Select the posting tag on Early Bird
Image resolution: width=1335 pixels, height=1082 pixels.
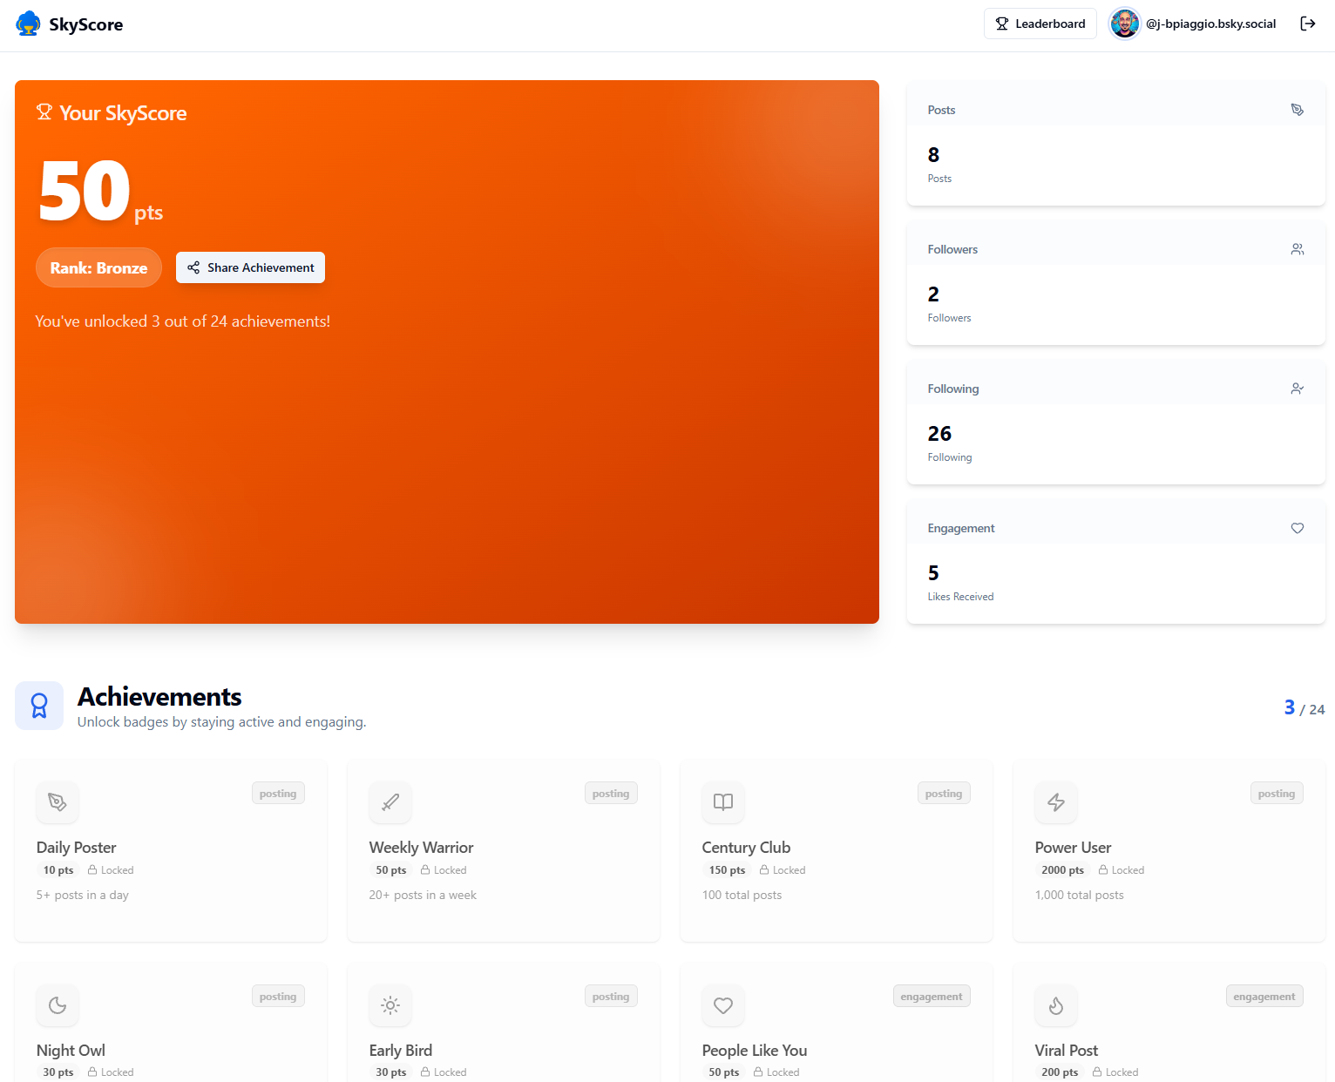pyautogui.click(x=611, y=996)
